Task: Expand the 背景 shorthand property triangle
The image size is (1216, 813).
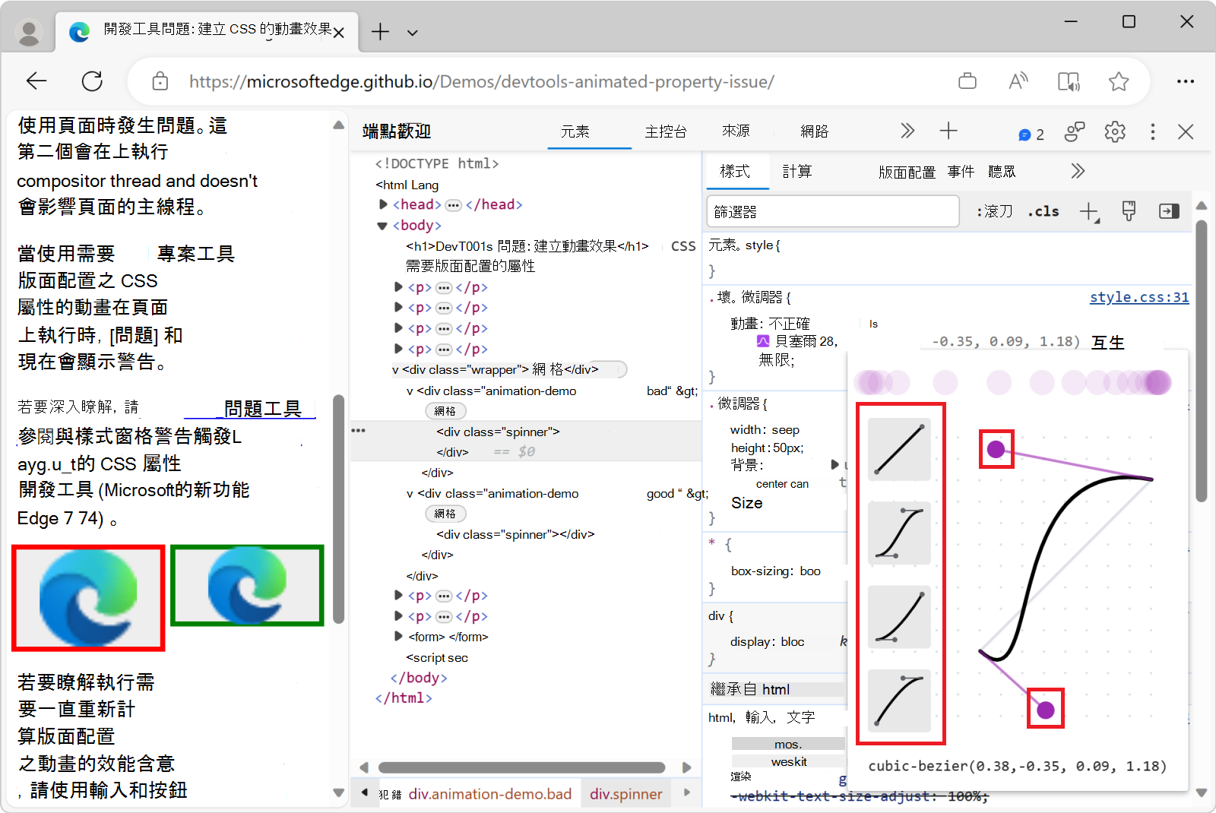Action: pyautogui.click(x=834, y=464)
